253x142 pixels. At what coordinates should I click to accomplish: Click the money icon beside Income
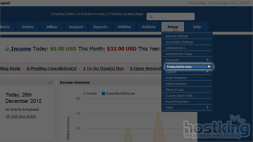pyautogui.click(x=7, y=49)
